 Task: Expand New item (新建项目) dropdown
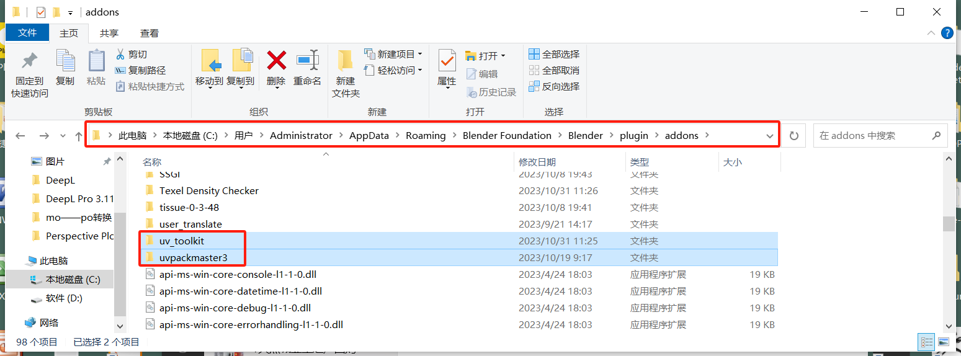420,54
